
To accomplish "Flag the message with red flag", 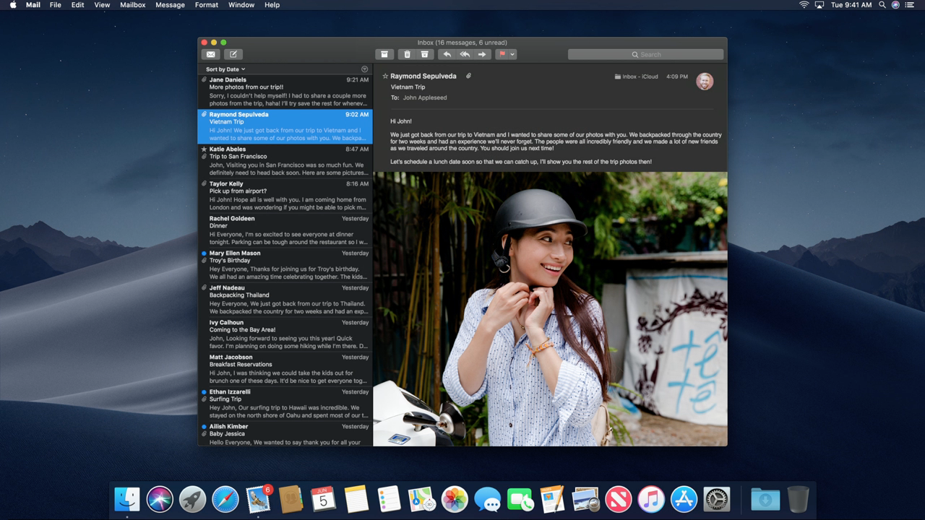I will (502, 54).
